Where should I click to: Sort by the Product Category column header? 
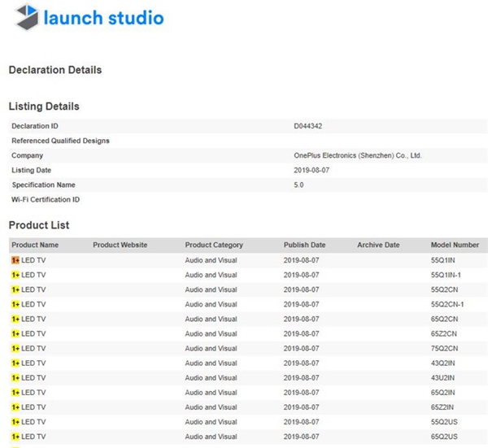click(214, 245)
